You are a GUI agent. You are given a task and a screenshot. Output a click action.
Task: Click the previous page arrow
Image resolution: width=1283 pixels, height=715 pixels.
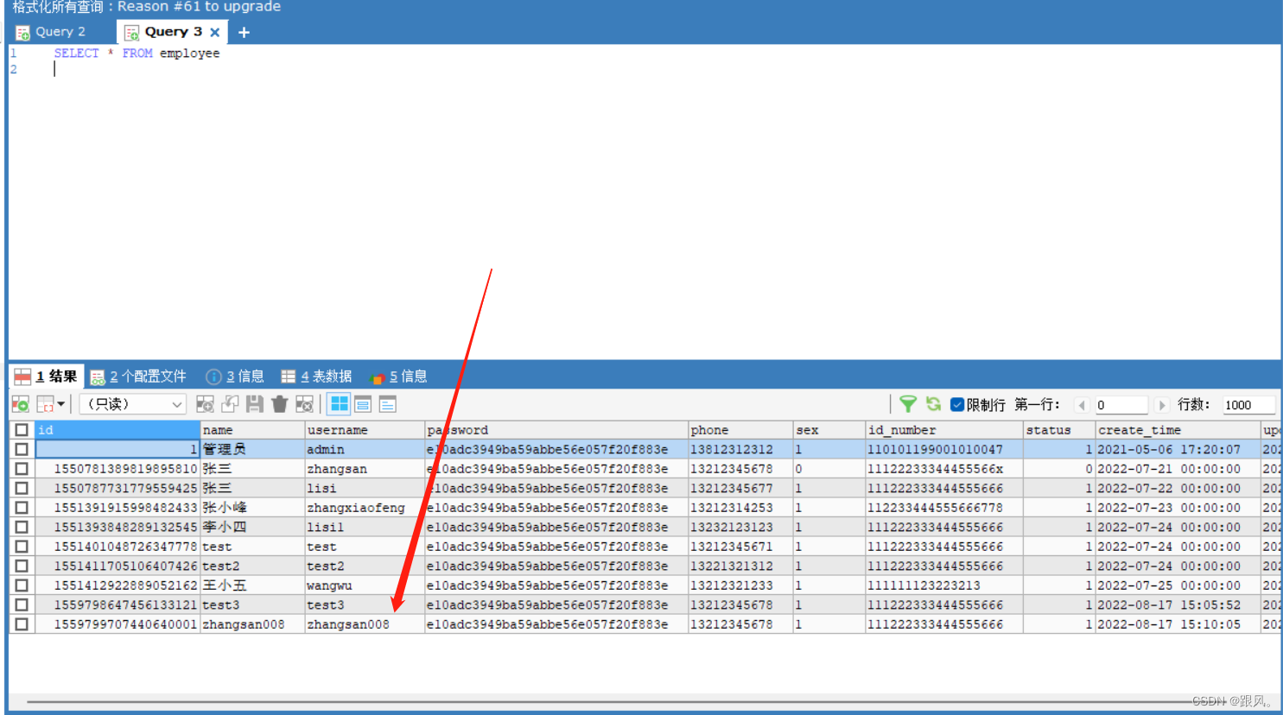tap(1082, 404)
